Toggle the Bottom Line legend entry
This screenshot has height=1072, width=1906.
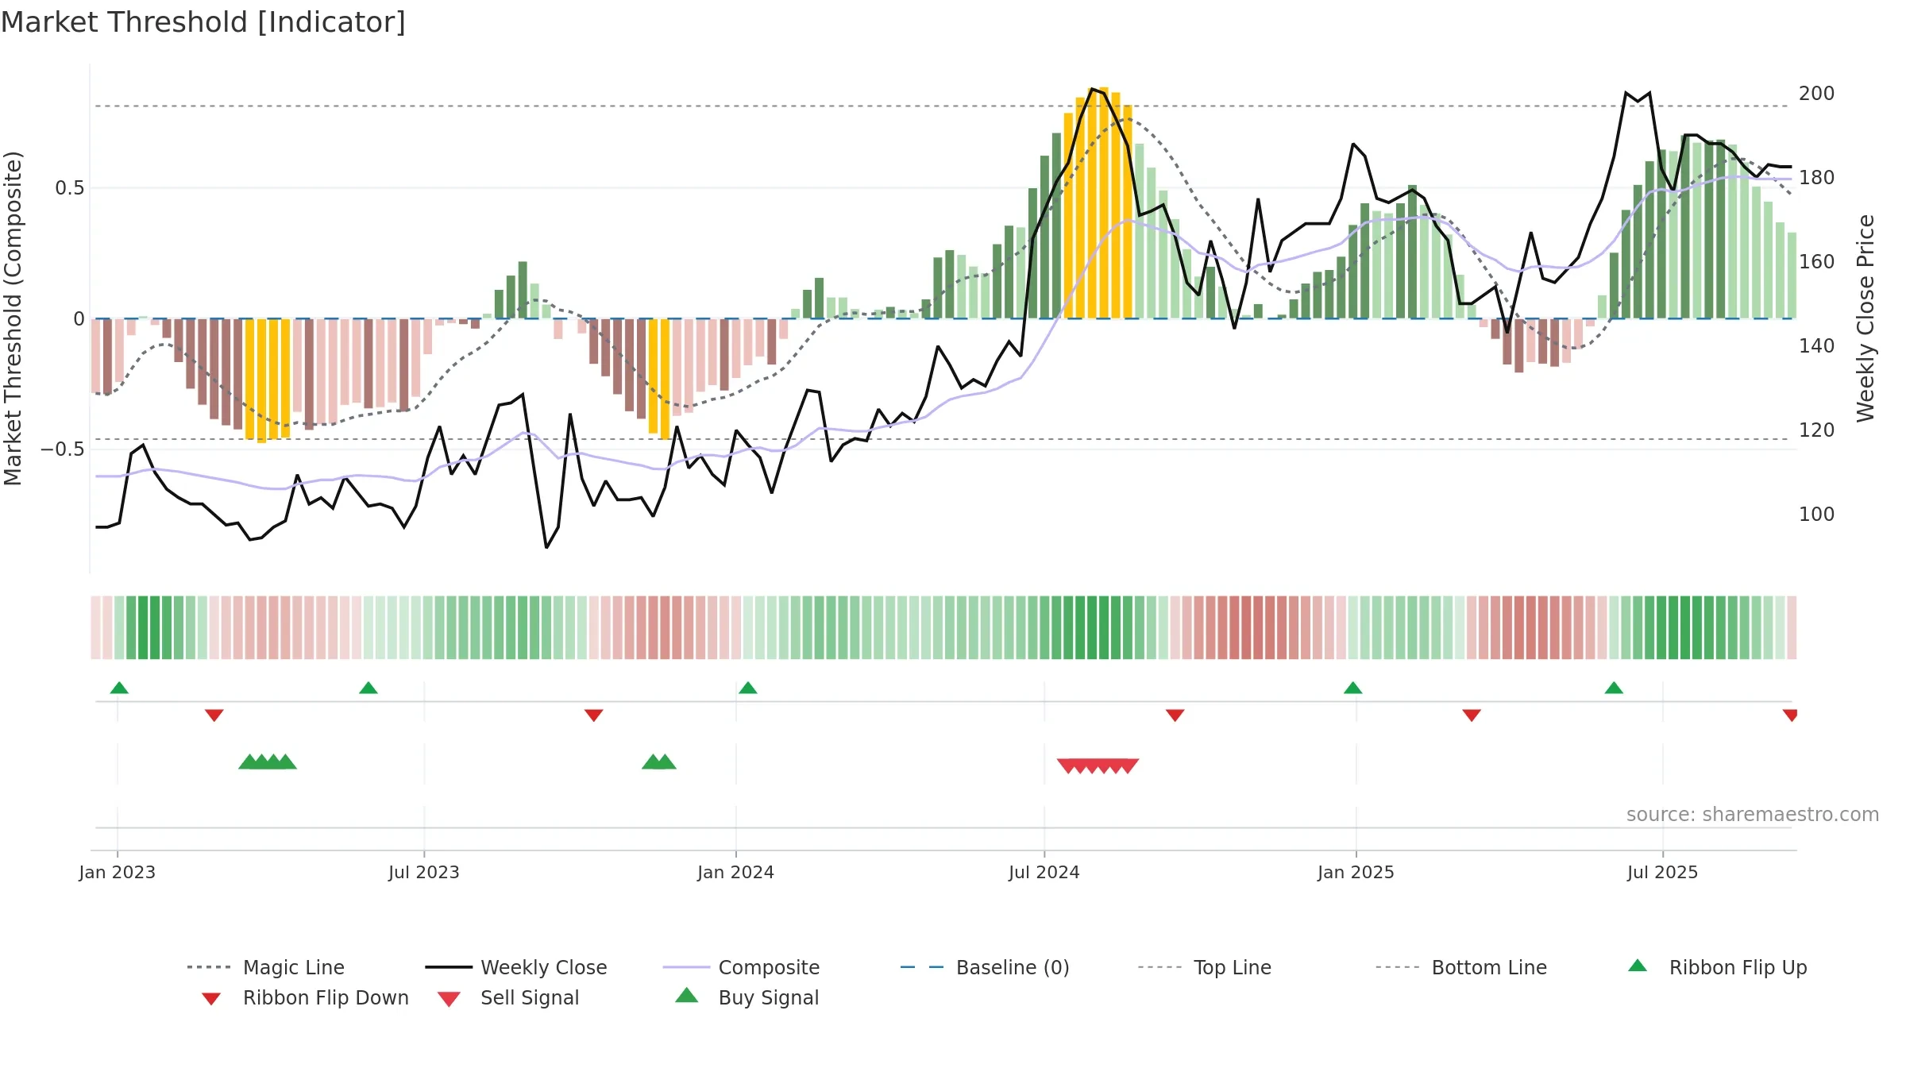pos(1461,967)
